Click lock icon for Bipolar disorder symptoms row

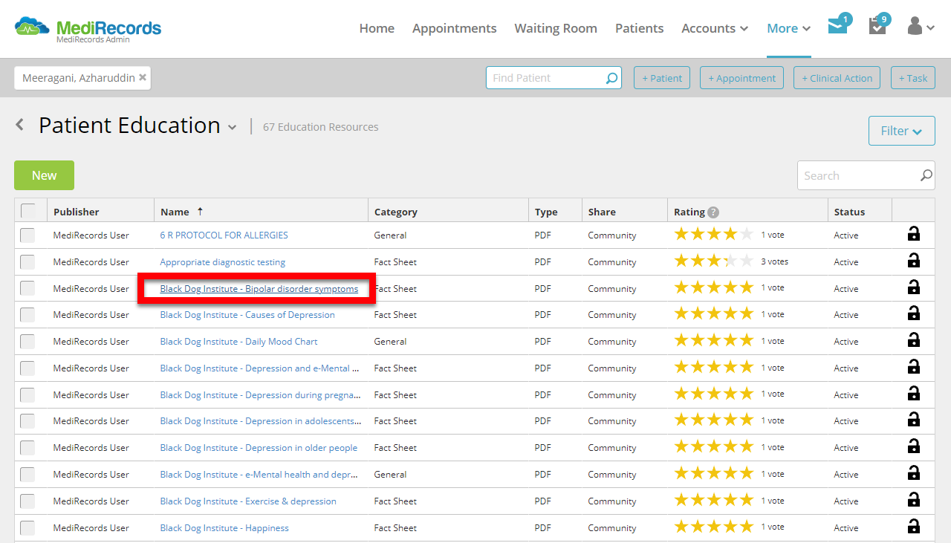(x=914, y=287)
